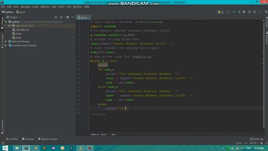The width and height of the screenshot is (268, 151).
Task: Click the while breadcrumb below the editor
Action: tap(98, 135)
